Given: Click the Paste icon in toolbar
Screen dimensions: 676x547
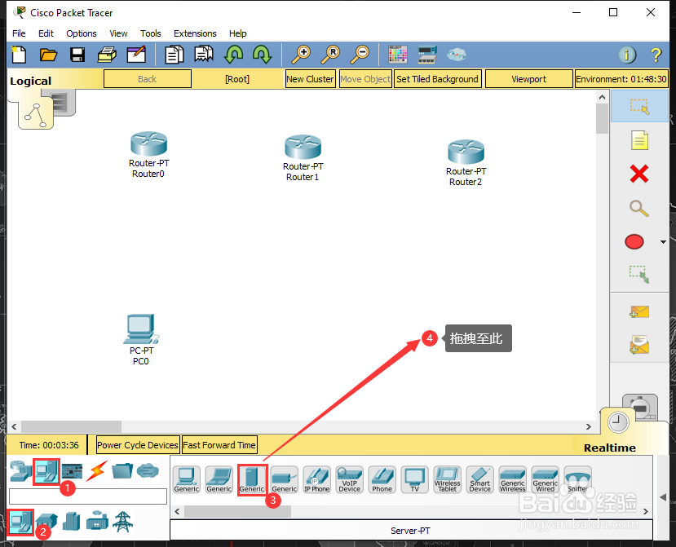Looking at the screenshot, I should coord(204,55).
